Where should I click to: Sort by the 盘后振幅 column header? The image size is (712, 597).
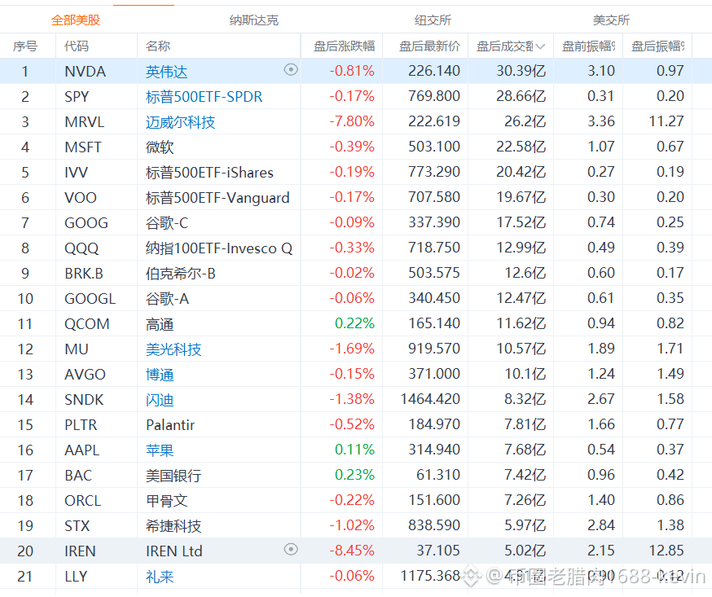[x=658, y=46]
